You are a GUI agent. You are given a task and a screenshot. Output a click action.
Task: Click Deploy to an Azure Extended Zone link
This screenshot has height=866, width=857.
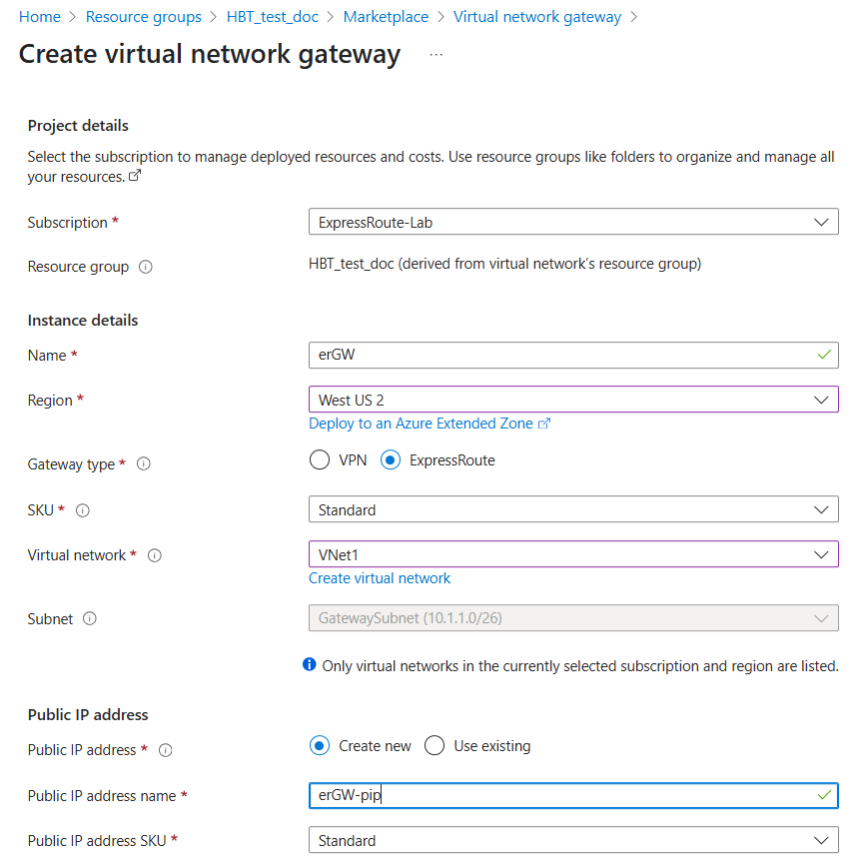421,424
